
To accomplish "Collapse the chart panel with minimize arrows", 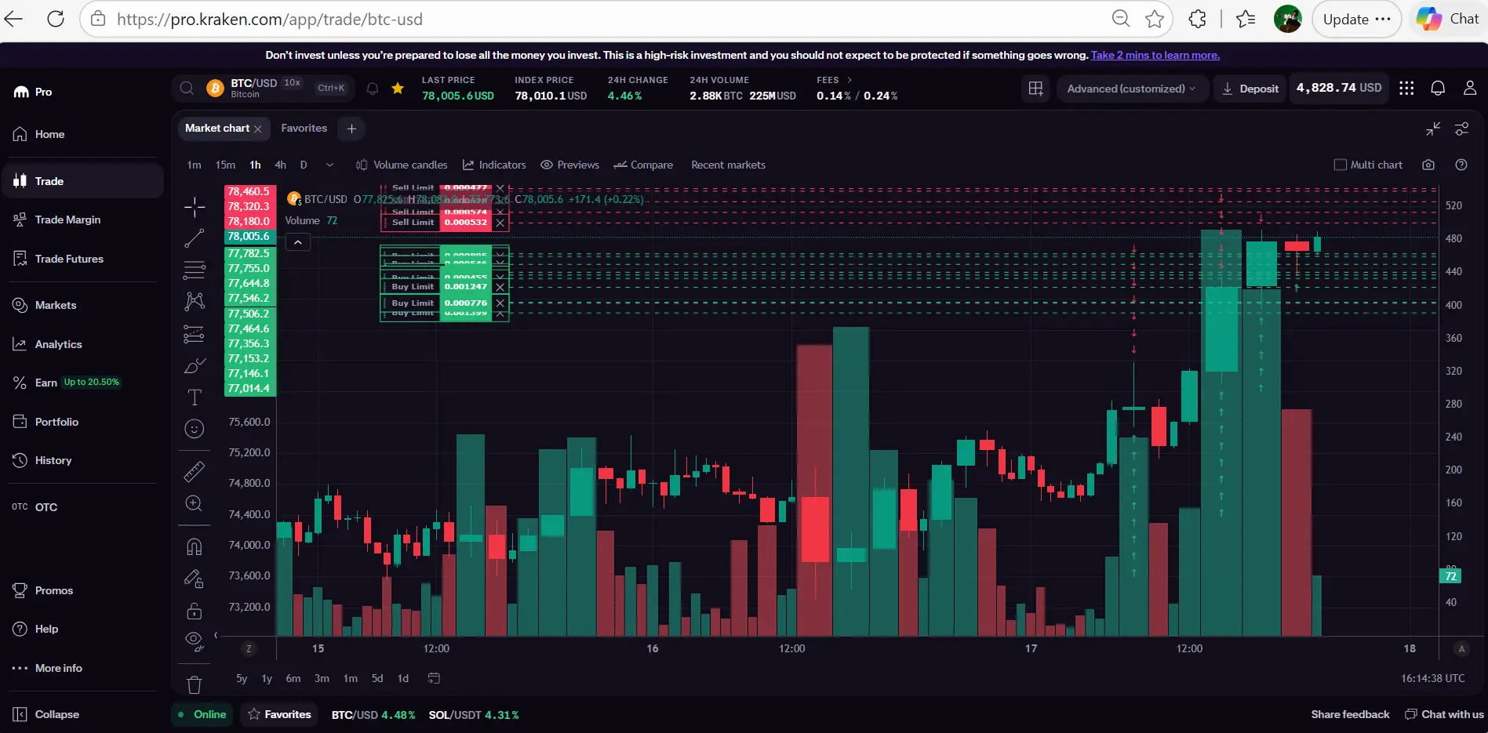I will click(1433, 129).
